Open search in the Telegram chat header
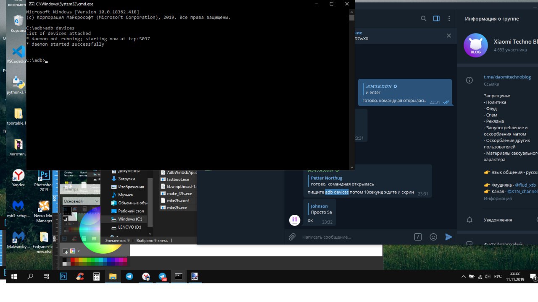538x302 pixels. pos(424,18)
